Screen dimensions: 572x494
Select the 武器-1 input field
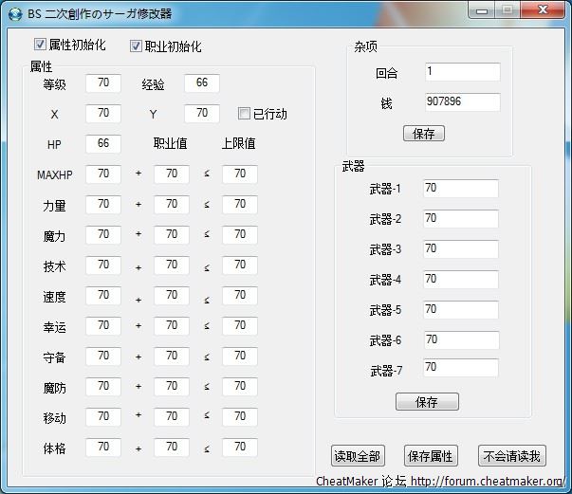(x=460, y=189)
